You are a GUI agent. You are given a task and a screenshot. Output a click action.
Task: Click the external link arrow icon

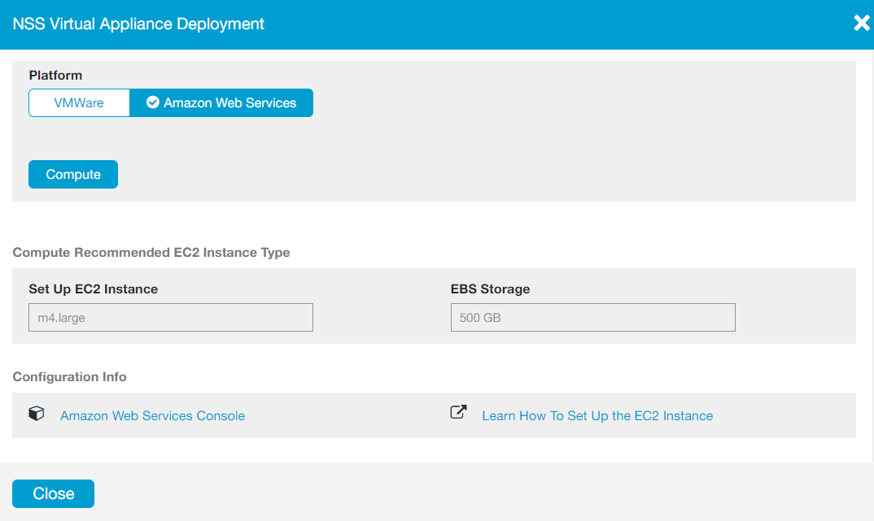(459, 412)
